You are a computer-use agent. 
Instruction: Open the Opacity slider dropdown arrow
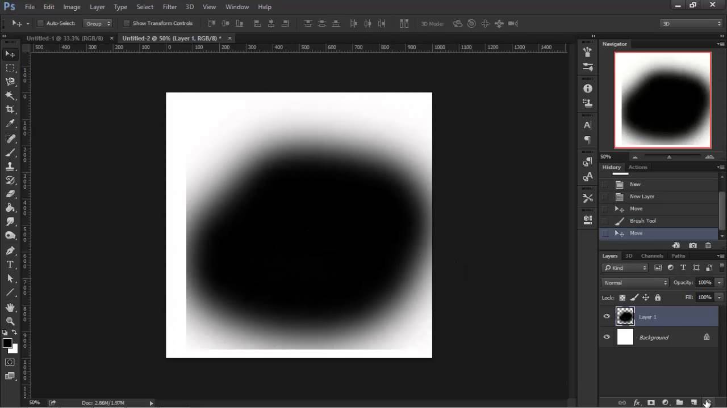pyautogui.click(x=719, y=283)
